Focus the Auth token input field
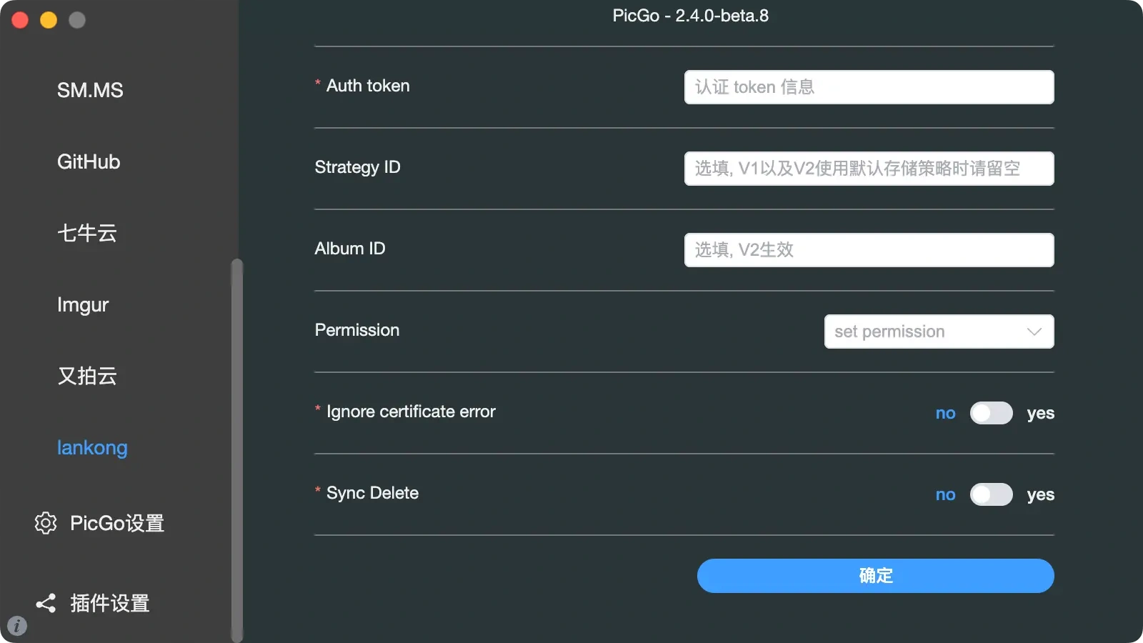Image resolution: width=1143 pixels, height=643 pixels. tap(869, 87)
